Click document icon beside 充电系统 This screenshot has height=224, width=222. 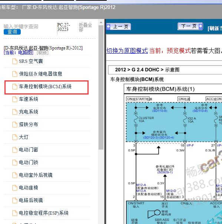coord(15,112)
